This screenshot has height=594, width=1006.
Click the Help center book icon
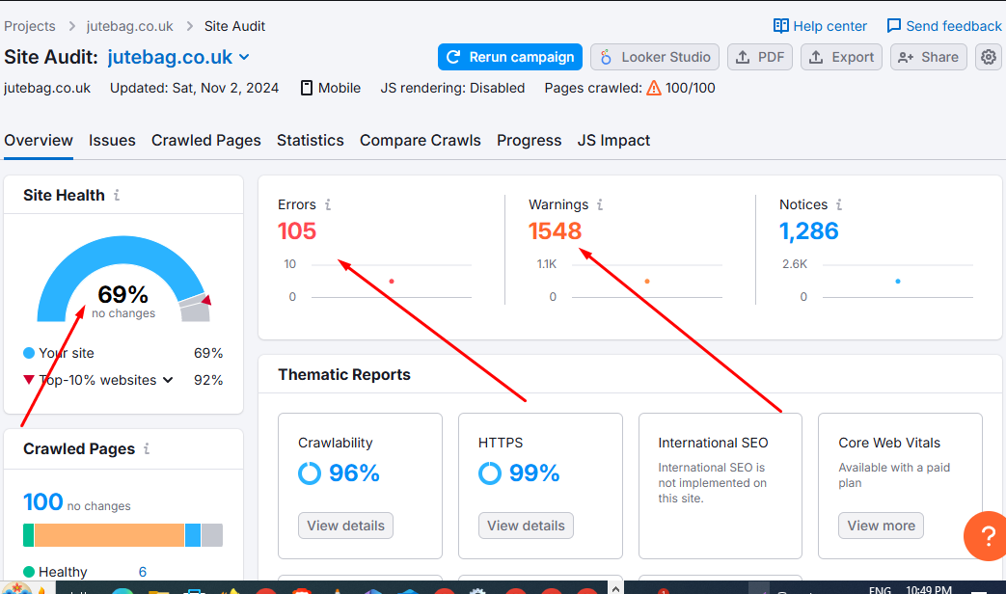pyautogui.click(x=781, y=26)
